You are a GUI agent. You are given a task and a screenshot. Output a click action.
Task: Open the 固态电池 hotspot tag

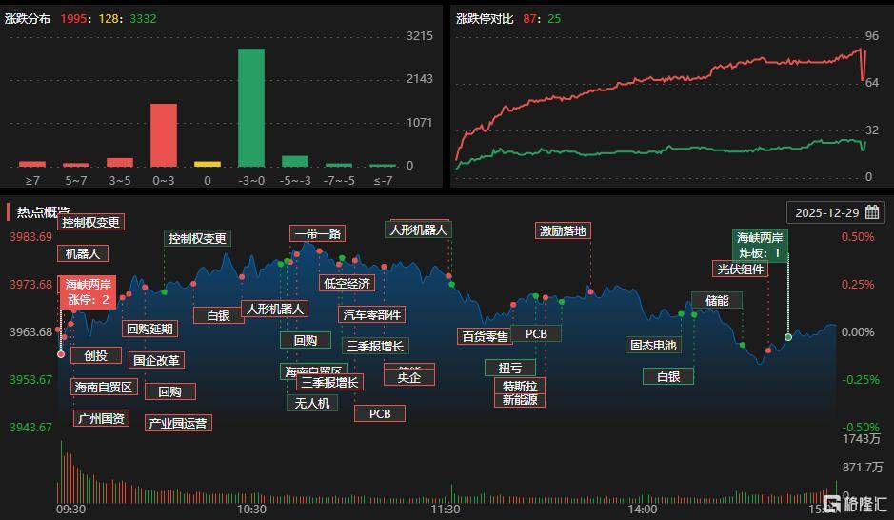point(652,345)
